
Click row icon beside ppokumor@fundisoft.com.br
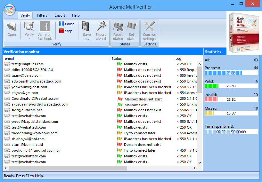pos(7,150)
